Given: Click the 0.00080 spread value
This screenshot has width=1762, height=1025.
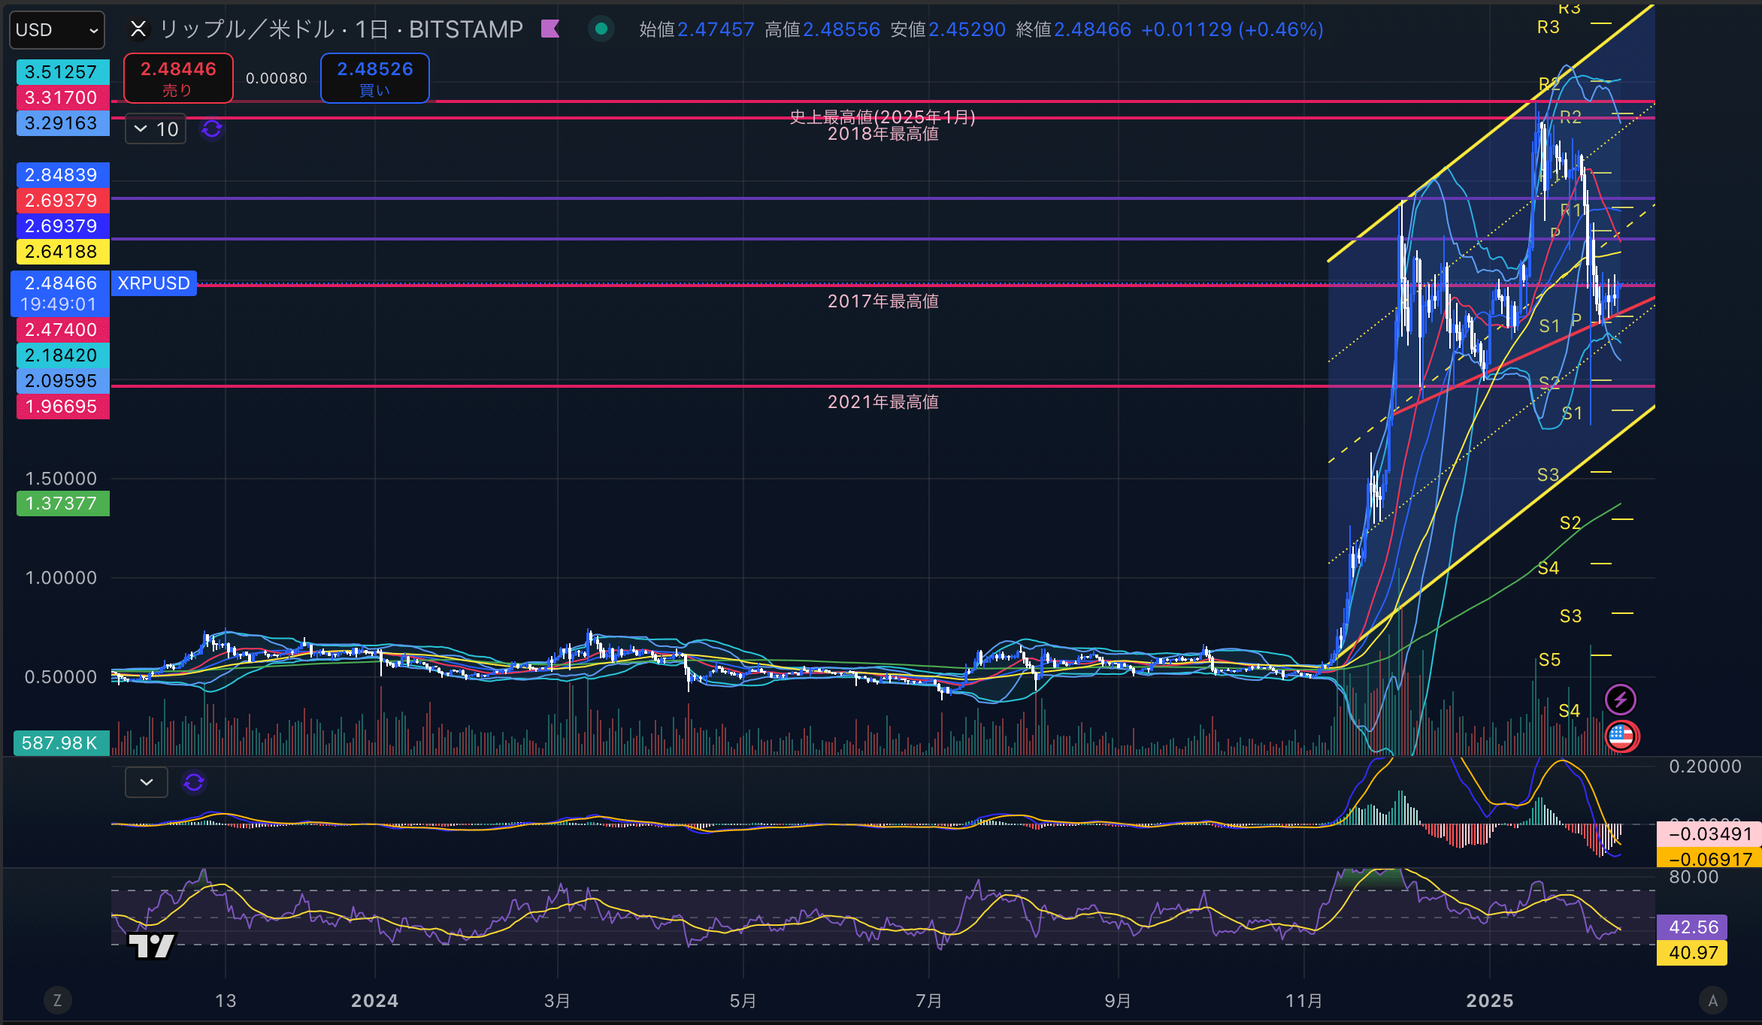Looking at the screenshot, I should [277, 78].
